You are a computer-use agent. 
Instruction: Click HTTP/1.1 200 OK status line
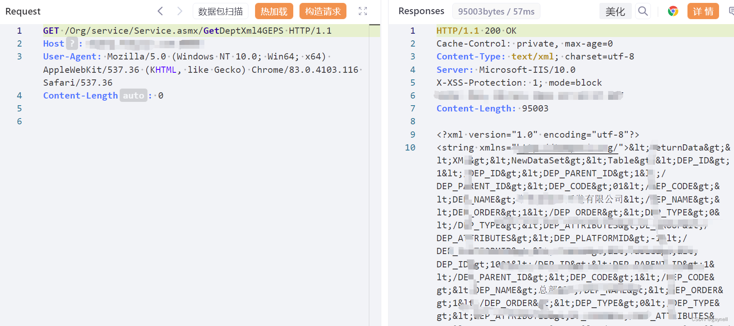476,30
